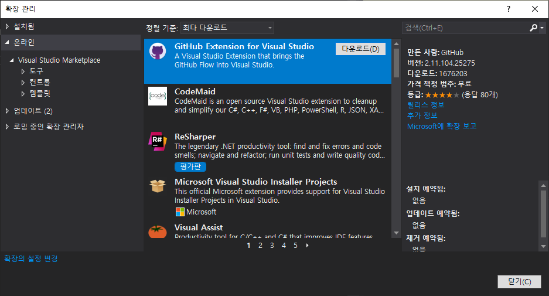Screen dimensions: 549x296
Task: Expand the 컨트롤 subcategory
Action: click(23, 82)
